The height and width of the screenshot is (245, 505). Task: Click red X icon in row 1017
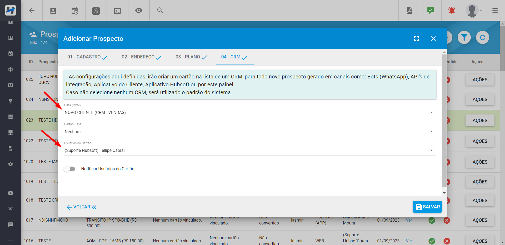pos(447,221)
